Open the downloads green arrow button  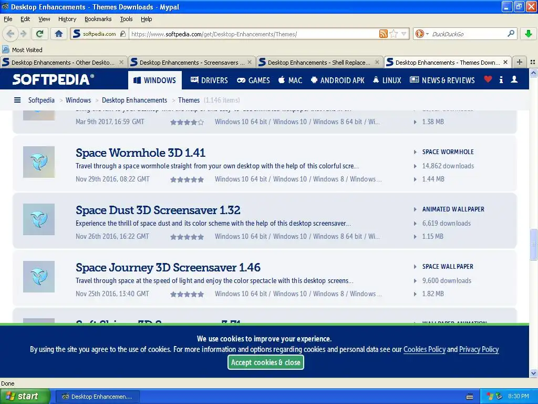point(529,34)
